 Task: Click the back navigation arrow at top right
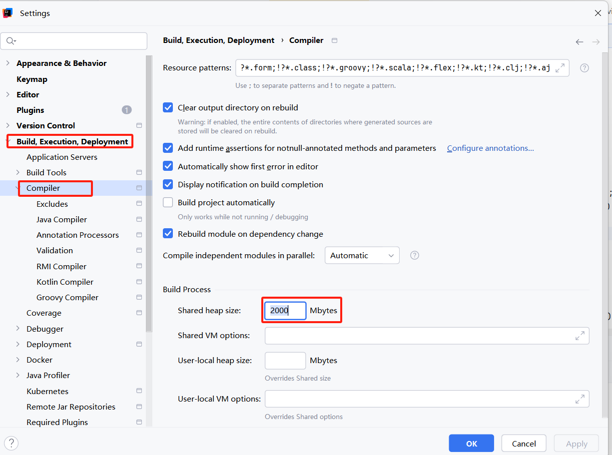[579, 42]
